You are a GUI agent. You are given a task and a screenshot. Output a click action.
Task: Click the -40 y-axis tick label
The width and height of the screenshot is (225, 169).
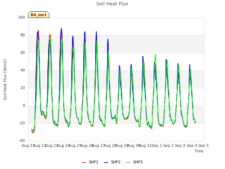(x=22, y=140)
